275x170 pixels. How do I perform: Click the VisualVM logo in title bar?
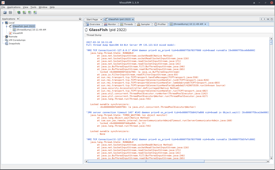tap(3, 3)
